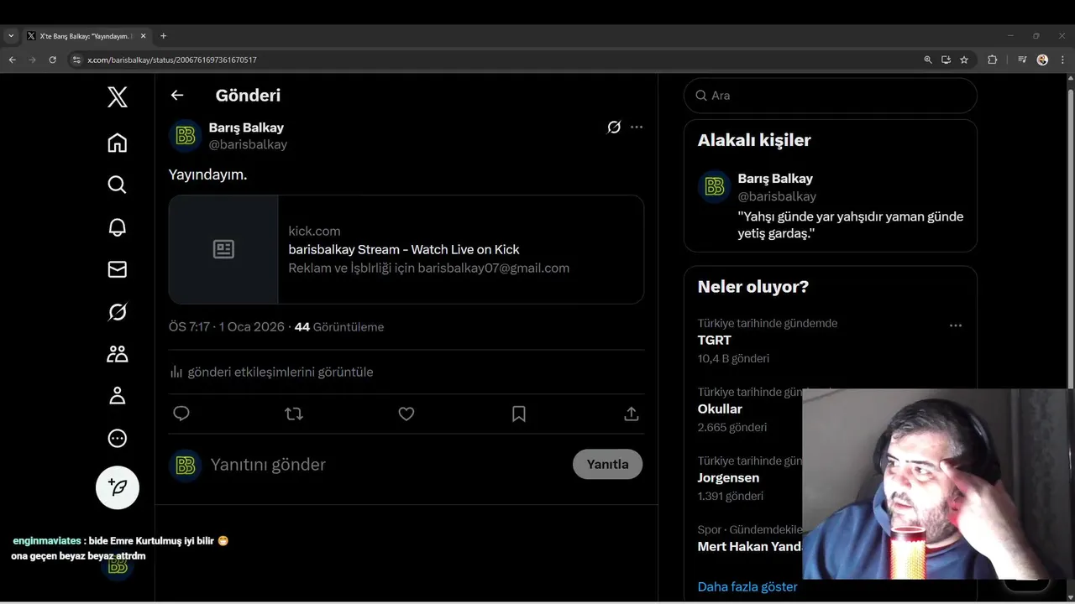Close the X'te Barış Balkay tab
The height and width of the screenshot is (604, 1075).
(x=143, y=36)
